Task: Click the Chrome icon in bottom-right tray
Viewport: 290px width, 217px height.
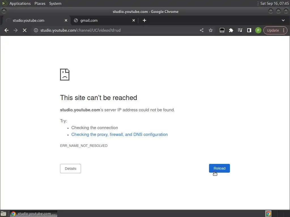Action: [268, 214]
